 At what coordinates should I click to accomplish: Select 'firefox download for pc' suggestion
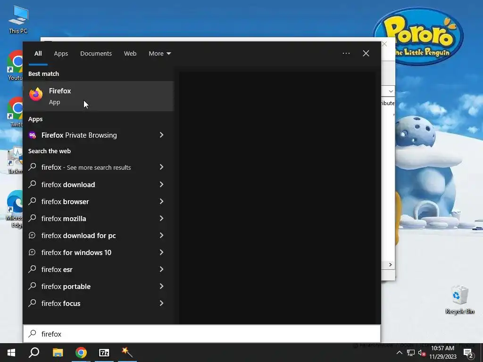point(90,235)
